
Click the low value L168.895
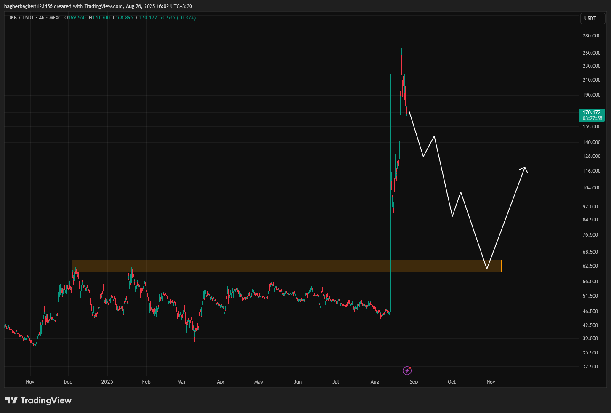pos(123,18)
